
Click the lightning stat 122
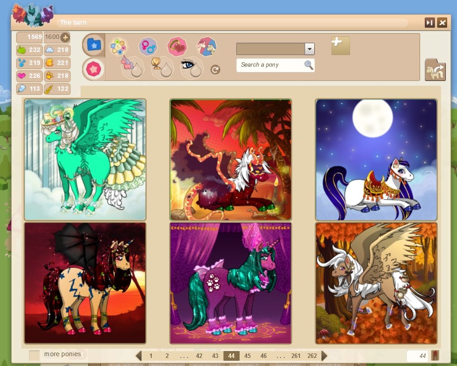(x=57, y=89)
